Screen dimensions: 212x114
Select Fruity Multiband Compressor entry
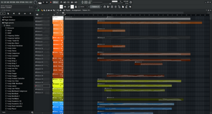pyautogui.click(x=17, y=91)
